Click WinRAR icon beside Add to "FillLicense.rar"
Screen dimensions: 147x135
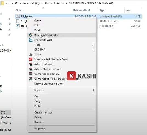(31, 69)
